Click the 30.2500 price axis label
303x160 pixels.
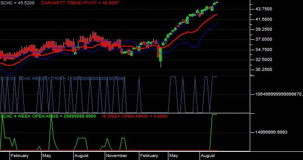[x=264, y=70]
